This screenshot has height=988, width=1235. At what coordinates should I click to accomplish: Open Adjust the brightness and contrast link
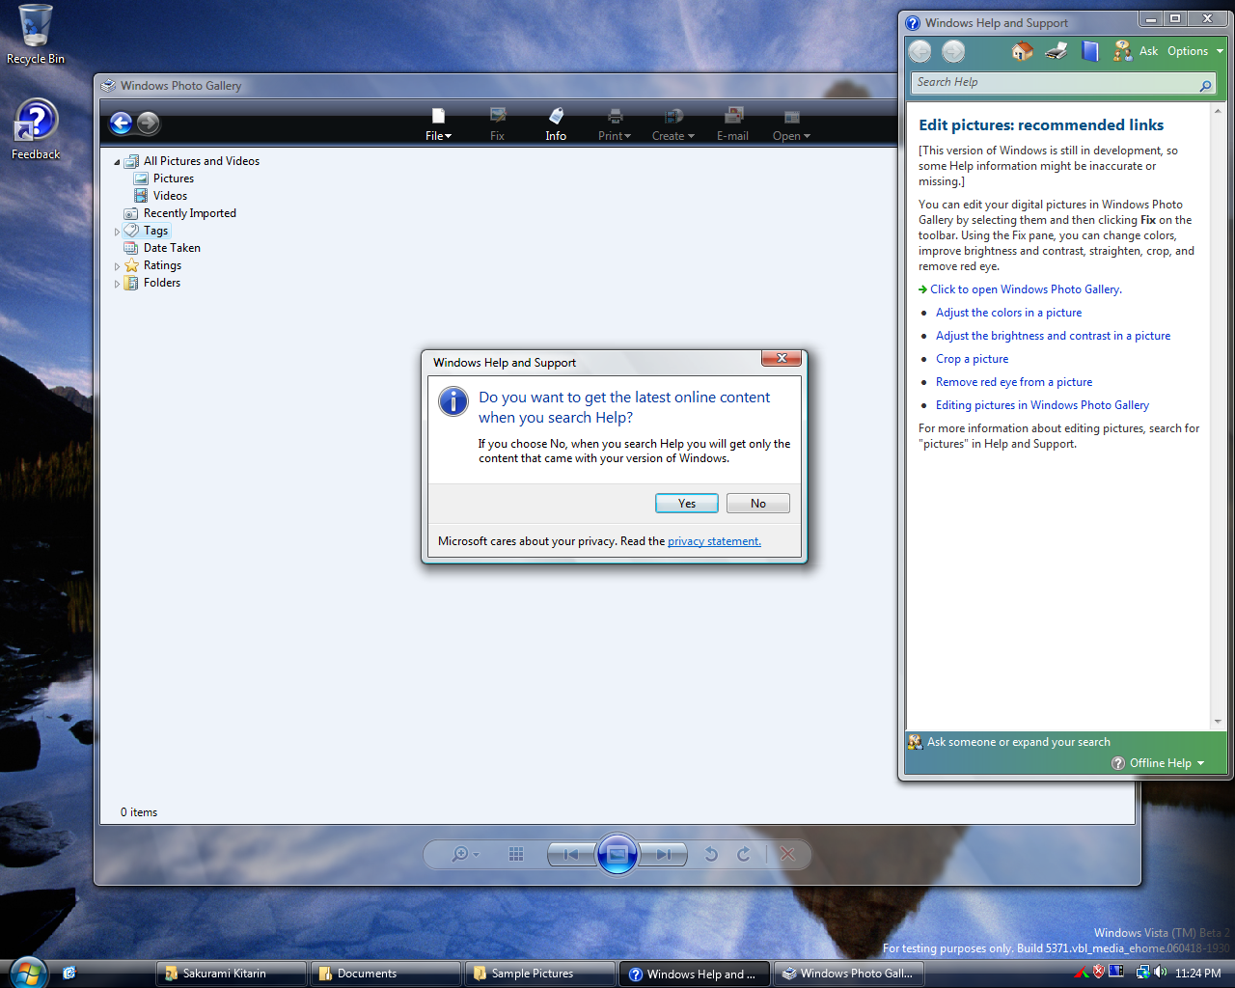pyautogui.click(x=1053, y=336)
